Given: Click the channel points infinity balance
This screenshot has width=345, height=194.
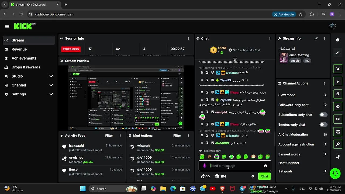Looking at the screenshot, I should [205, 176].
